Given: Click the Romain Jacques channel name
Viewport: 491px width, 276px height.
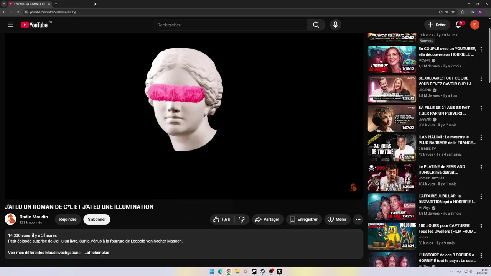Looking at the screenshot, I should [x=431, y=178].
